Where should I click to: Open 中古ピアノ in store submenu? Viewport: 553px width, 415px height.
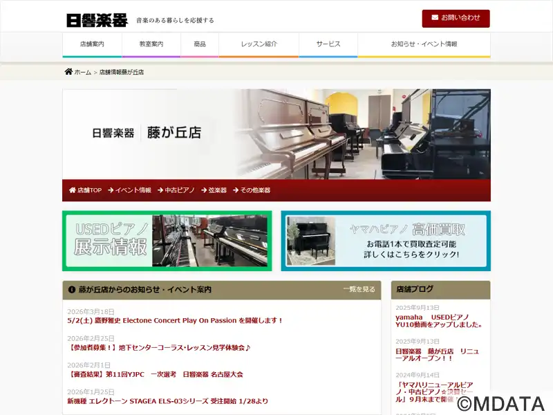(176, 190)
